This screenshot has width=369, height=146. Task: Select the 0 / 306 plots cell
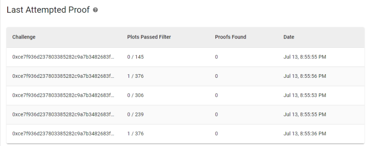pos(135,95)
